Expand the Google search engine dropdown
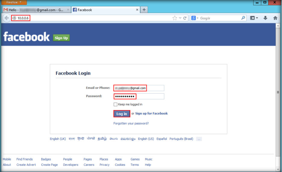 point(195,18)
